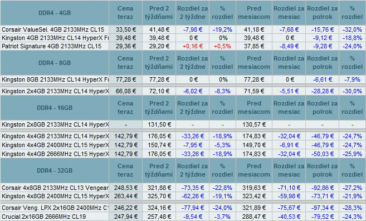Open the Kingston 4x4GB 2400MHz CL15 HyperX product
366x221 pixels.
click(x=55, y=145)
